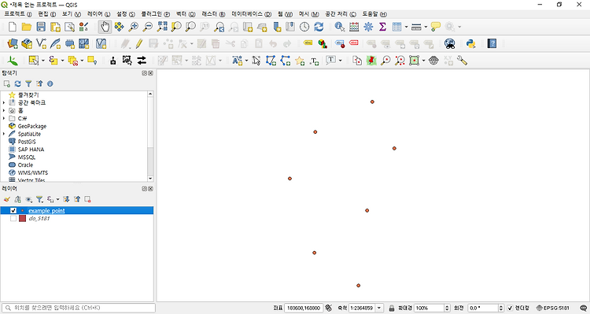The width and height of the screenshot is (590, 314).
Task: Click the messages log speech icon in status bar
Action: pos(584,308)
